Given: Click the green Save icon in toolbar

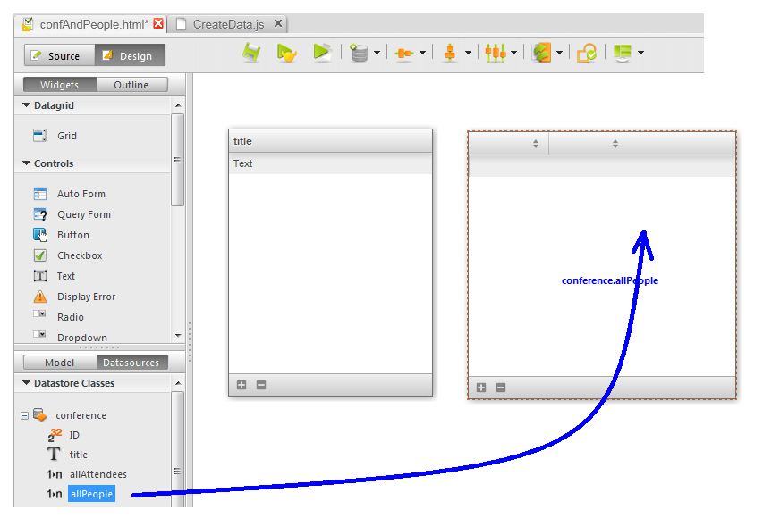Looking at the screenshot, I should [251, 54].
